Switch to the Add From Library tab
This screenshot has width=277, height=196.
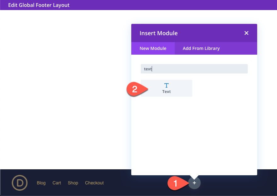click(x=201, y=48)
